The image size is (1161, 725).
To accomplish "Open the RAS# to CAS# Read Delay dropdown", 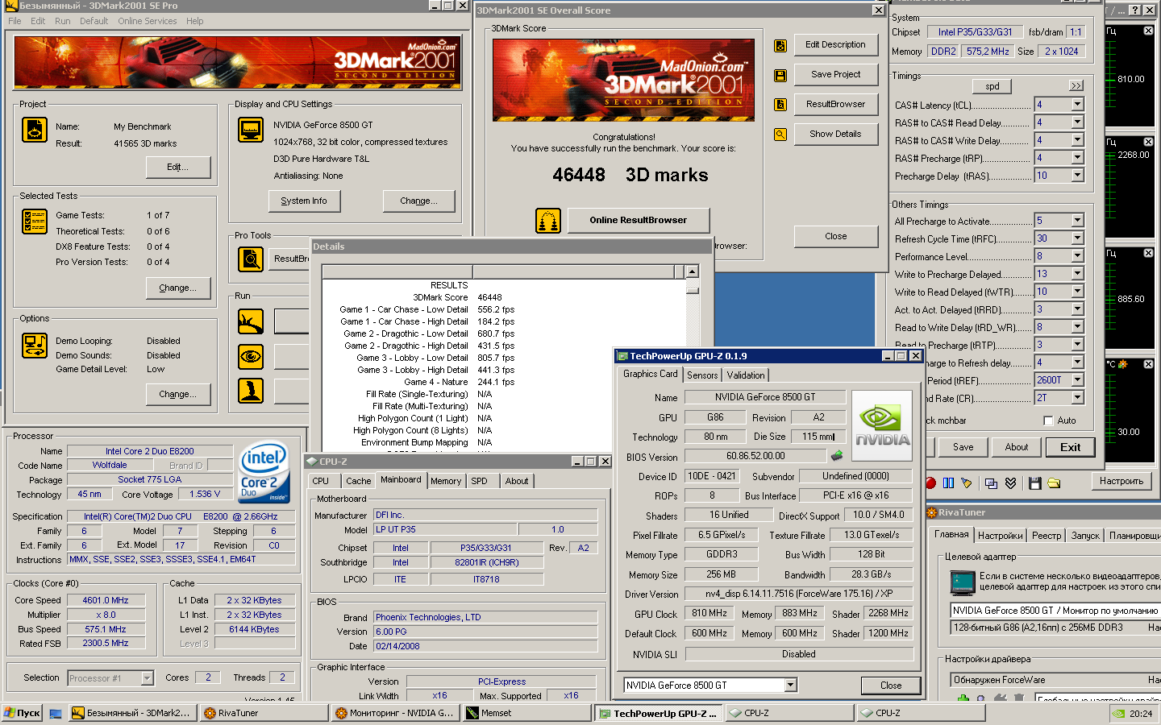I will (1077, 122).
